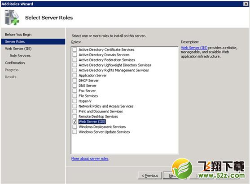Enable Active Directory Rights Management Services
This screenshot has width=250, height=184.
[x=75, y=70]
